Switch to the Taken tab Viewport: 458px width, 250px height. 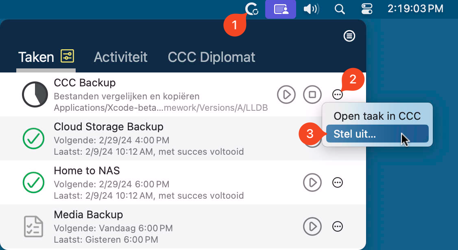36,57
